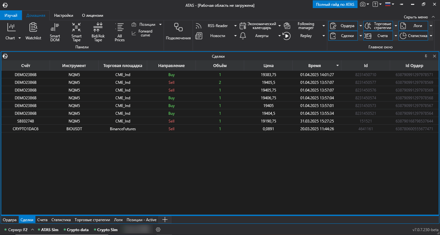Expand the Сервер F2 chevron

pos(32,230)
